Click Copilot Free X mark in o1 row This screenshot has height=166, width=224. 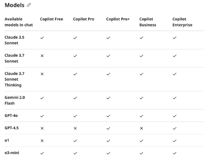tap(42, 141)
